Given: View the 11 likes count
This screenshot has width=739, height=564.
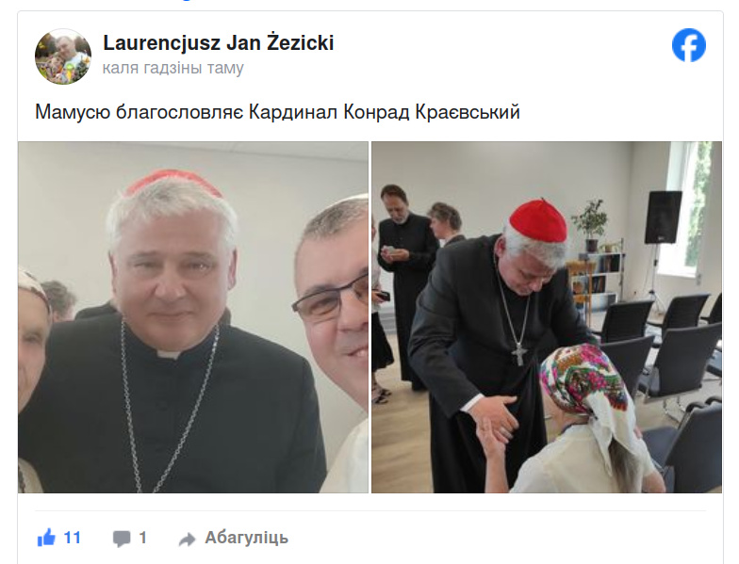Looking at the screenshot, I should point(72,538).
